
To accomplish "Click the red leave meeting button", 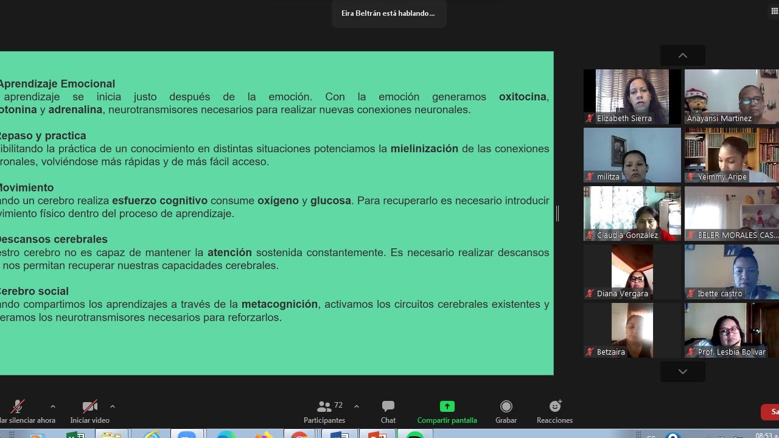I will [x=770, y=412].
